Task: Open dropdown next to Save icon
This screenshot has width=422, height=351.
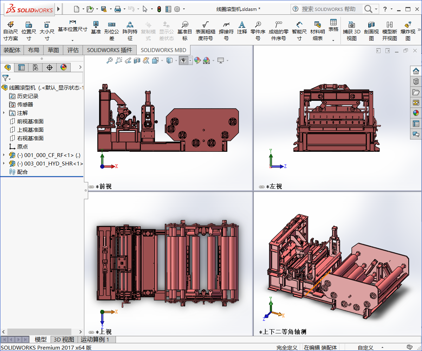Action: pos(110,9)
